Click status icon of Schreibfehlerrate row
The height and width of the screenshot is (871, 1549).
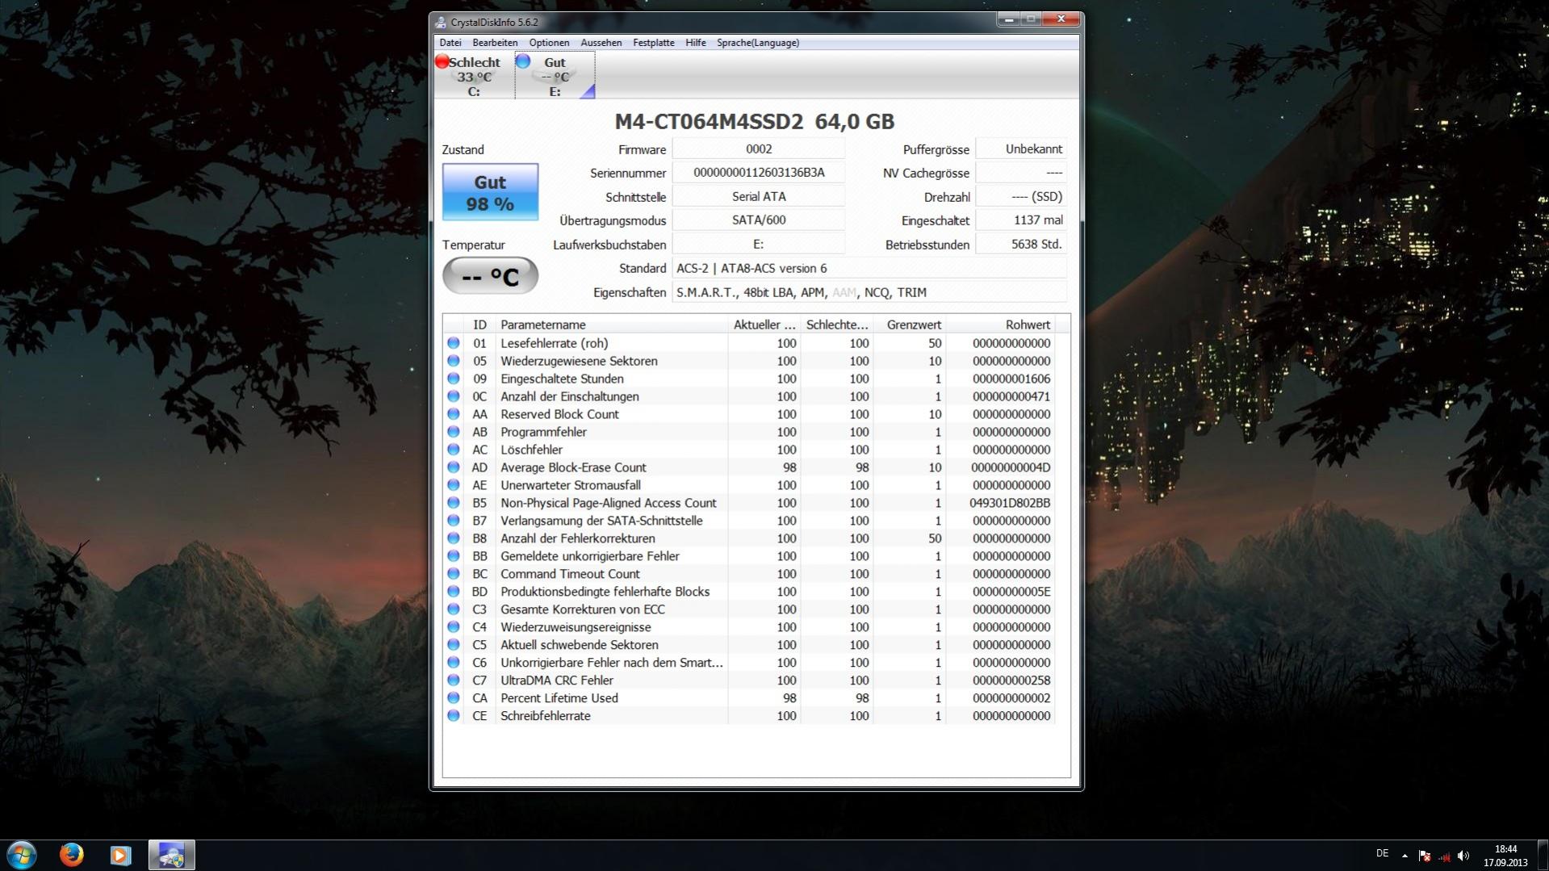[x=454, y=716]
